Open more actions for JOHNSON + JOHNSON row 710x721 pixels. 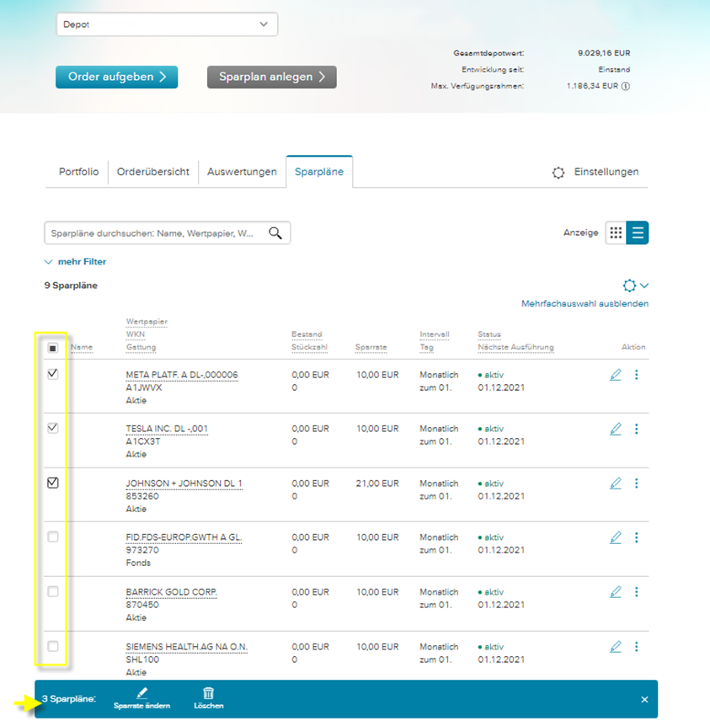[x=637, y=483]
